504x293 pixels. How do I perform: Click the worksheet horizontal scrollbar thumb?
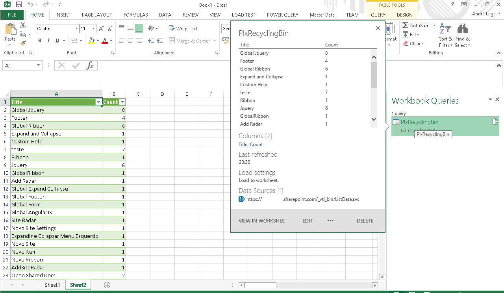[x=260, y=285]
